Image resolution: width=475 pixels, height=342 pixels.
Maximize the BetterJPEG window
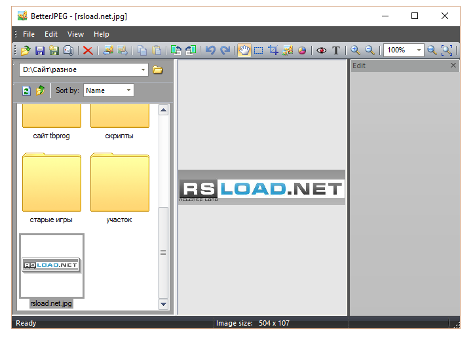coord(415,16)
